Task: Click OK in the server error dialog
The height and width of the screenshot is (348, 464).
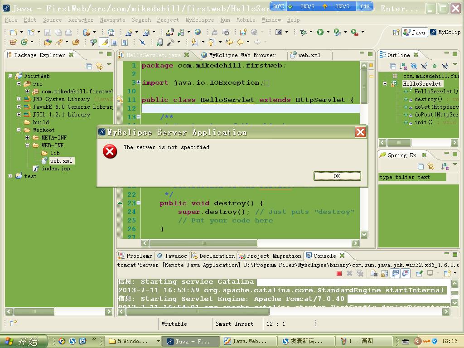Action: pyautogui.click(x=337, y=176)
